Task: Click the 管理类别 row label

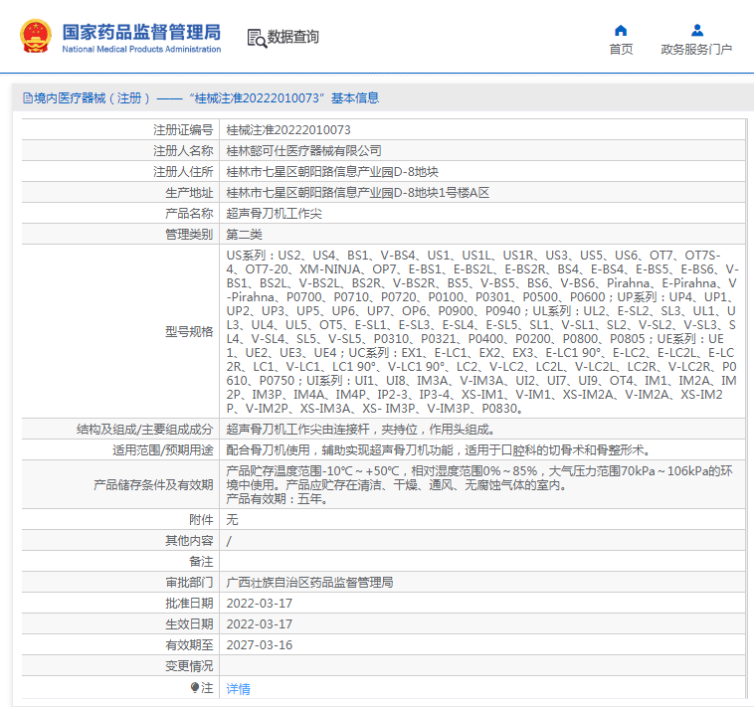Action: [x=189, y=235]
